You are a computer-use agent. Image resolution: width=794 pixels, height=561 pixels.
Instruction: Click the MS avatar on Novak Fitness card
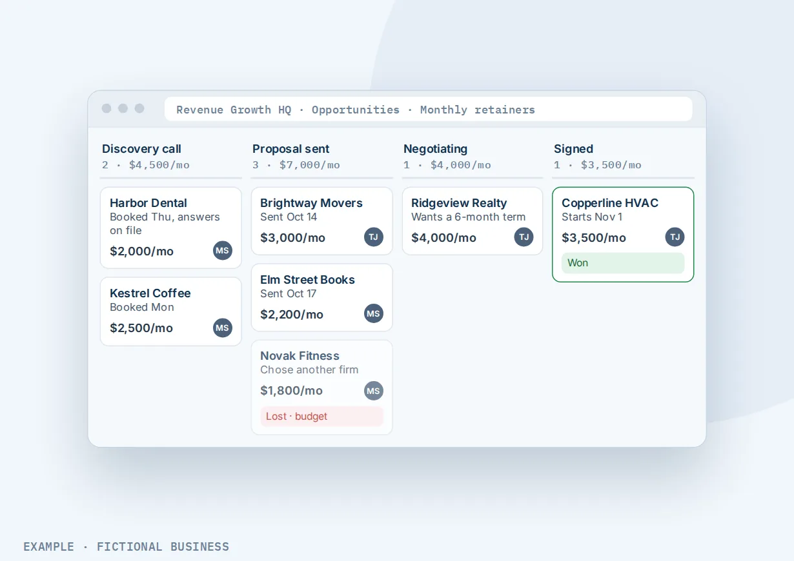tap(374, 390)
